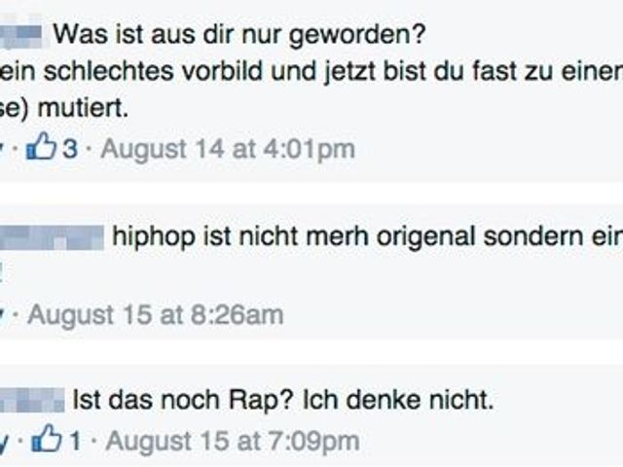Click the thumbs-up icon beside the 3 count
Screen dimensions: 623x467
pyautogui.click(x=42, y=149)
